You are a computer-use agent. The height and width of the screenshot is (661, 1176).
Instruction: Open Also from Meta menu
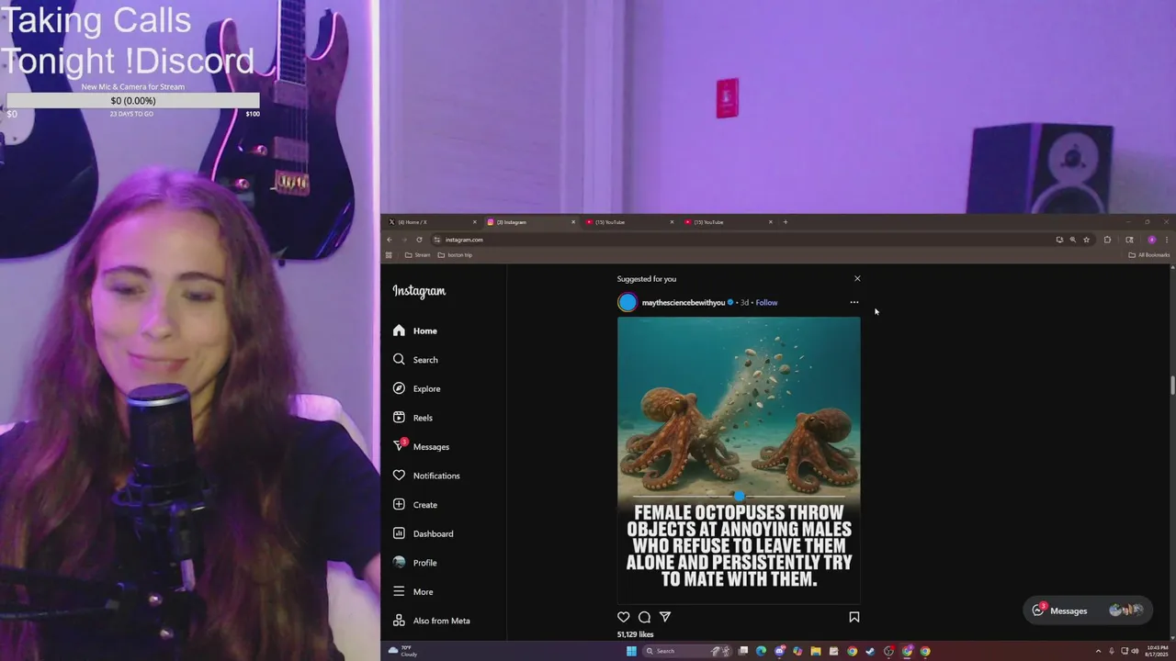click(x=431, y=621)
